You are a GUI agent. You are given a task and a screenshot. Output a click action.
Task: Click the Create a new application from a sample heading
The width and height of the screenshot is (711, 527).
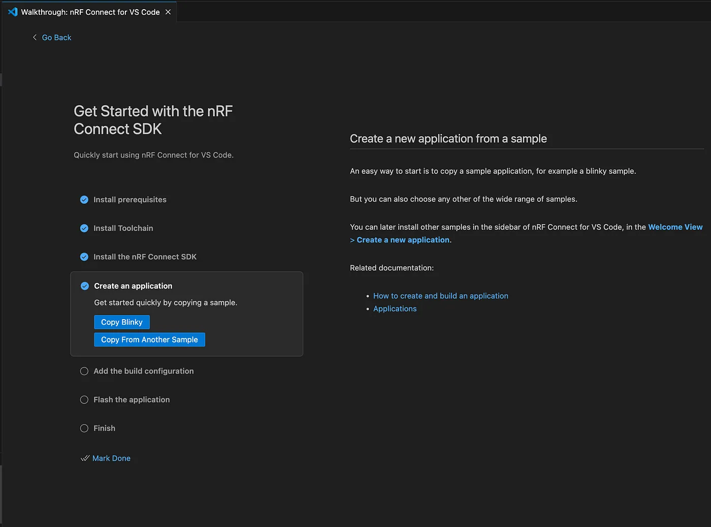pyautogui.click(x=448, y=139)
